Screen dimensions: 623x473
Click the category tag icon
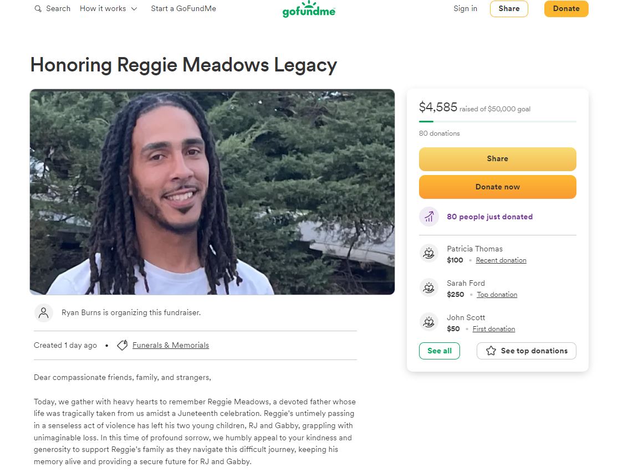[x=122, y=345]
